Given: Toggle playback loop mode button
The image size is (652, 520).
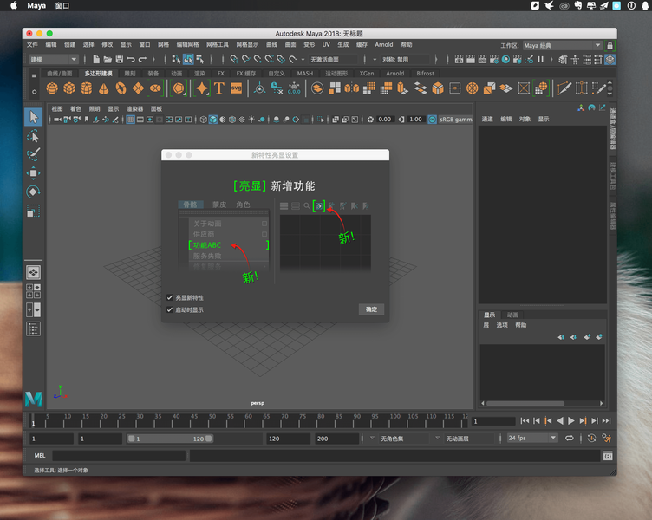Looking at the screenshot, I should [570, 439].
